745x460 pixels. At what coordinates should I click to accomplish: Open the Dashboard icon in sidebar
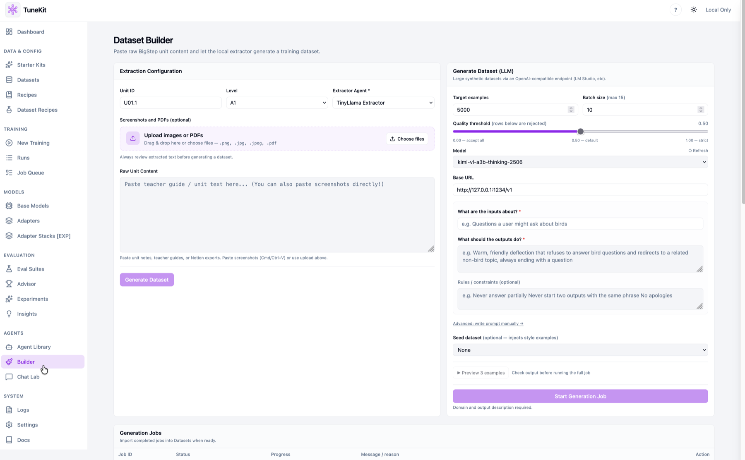pos(9,32)
